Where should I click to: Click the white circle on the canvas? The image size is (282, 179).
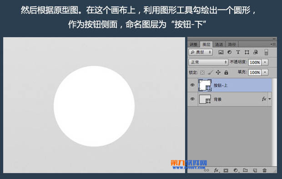click(94, 106)
